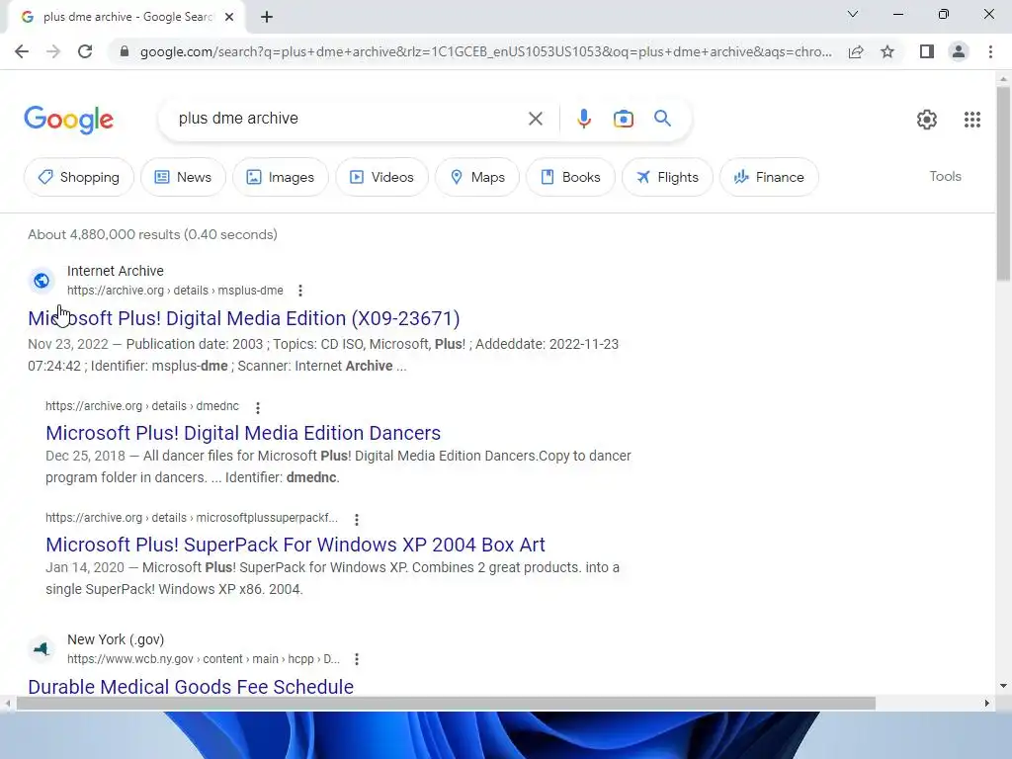Open the Google apps grid
Screen dimensions: 1012x759
point(972,120)
